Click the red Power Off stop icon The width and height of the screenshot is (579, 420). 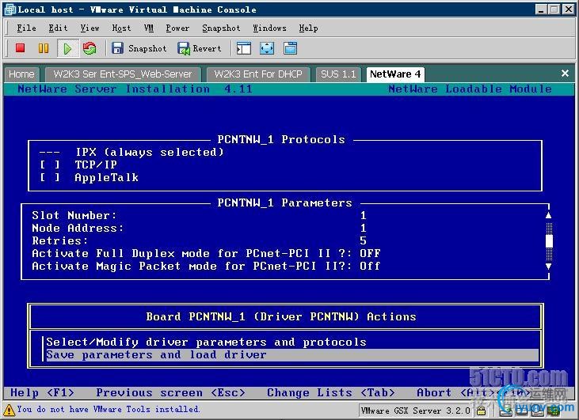coord(21,48)
